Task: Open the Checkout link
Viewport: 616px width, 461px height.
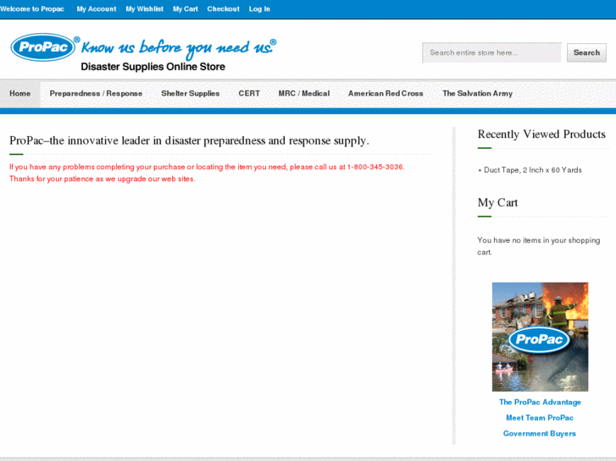Action: point(223,9)
